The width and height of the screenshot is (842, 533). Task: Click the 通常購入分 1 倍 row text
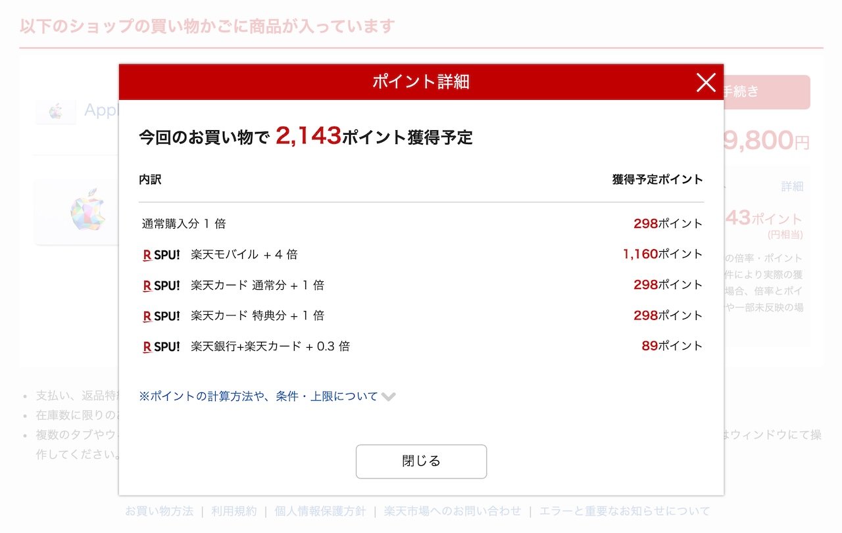point(184,223)
